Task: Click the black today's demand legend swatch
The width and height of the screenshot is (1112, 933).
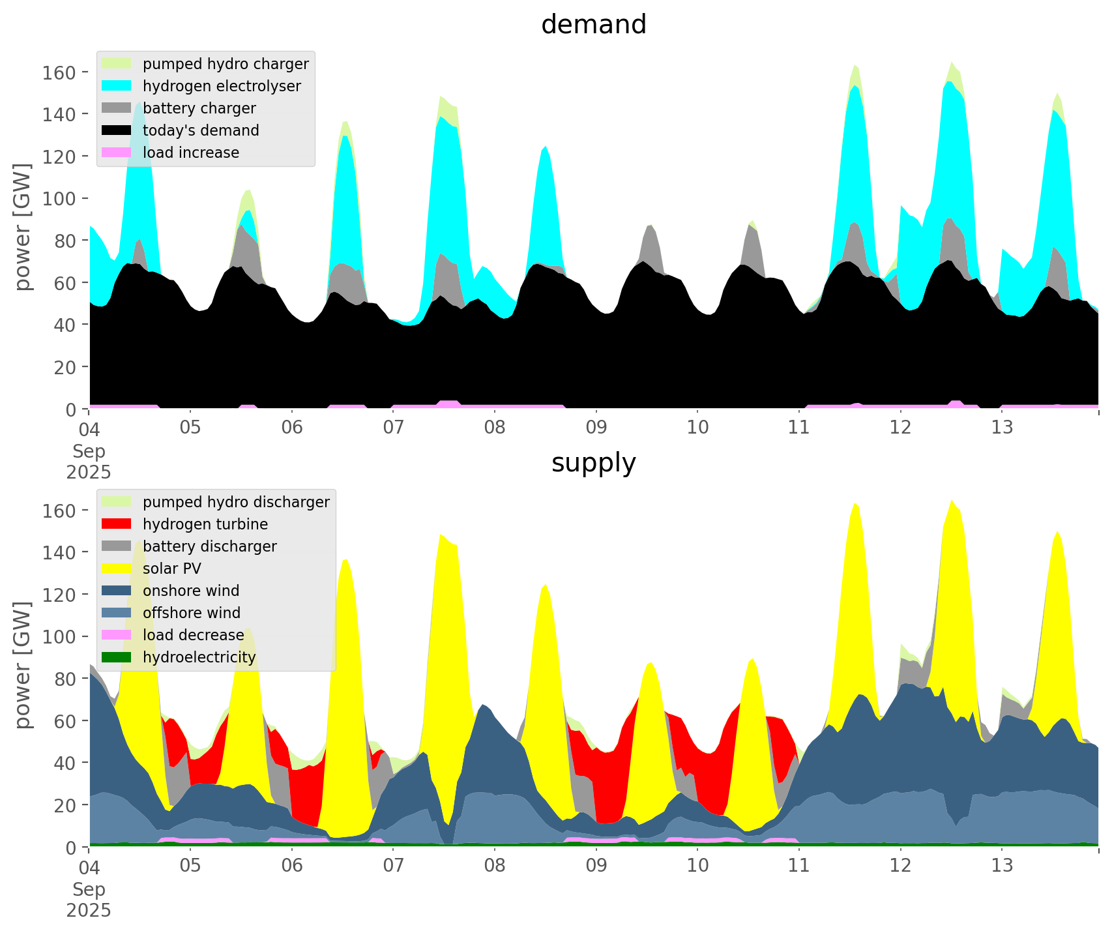Action: [x=117, y=130]
